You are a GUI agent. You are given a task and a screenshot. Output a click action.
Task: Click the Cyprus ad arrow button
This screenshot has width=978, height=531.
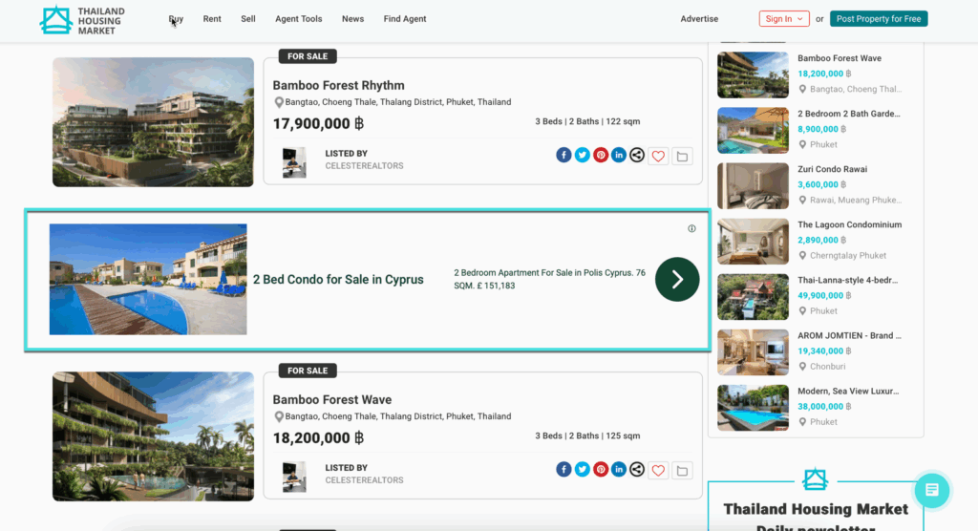[677, 279]
